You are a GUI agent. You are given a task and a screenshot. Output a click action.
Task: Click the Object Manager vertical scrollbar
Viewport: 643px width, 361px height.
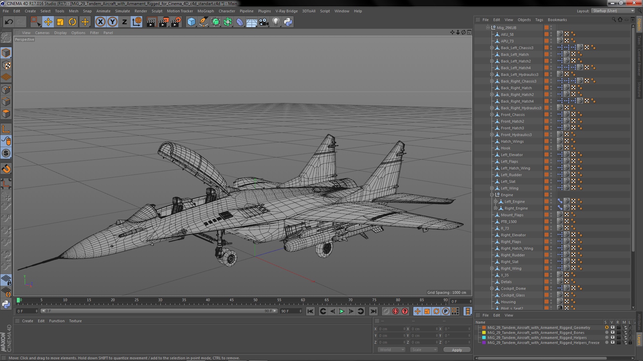tap(633, 140)
